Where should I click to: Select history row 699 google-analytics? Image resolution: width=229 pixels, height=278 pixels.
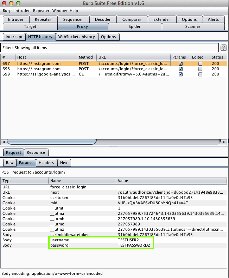(x=114, y=74)
